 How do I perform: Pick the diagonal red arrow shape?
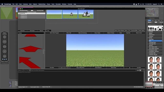(x=30, y=62)
